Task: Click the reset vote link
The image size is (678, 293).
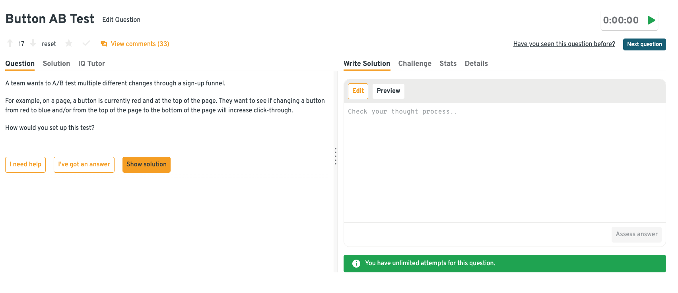Action: pyautogui.click(x=49, y=44)
